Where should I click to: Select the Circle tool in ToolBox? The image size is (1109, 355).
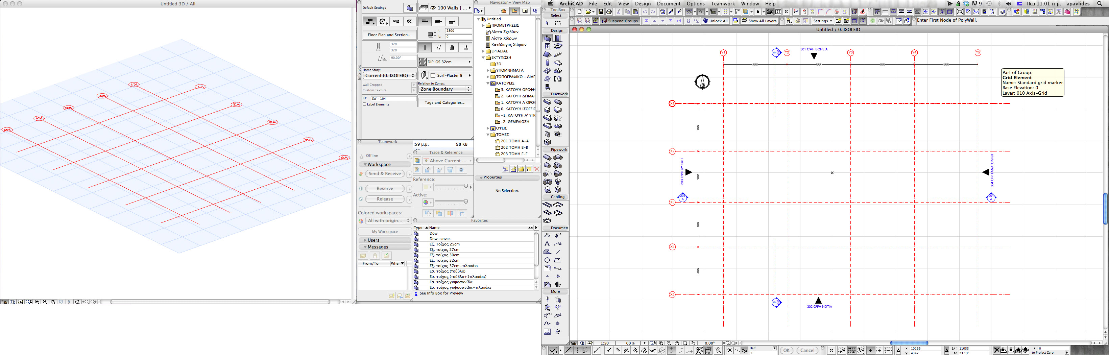[547, 260]
